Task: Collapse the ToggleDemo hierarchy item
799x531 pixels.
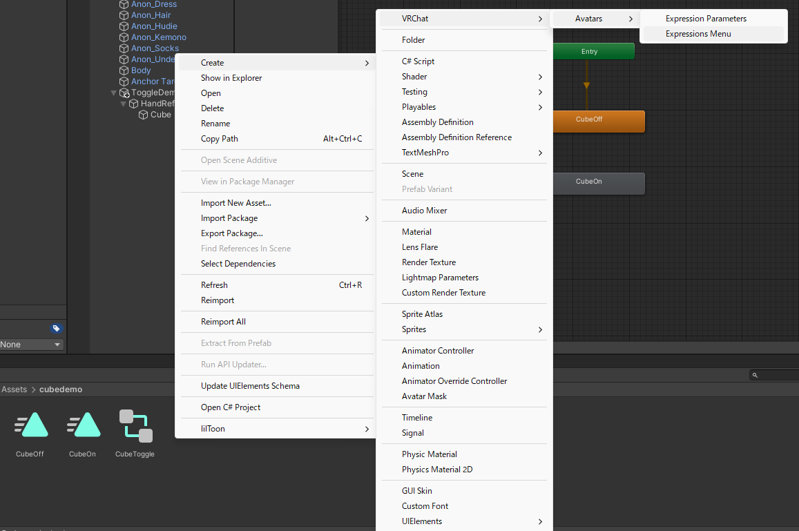Action: point(114,93)
